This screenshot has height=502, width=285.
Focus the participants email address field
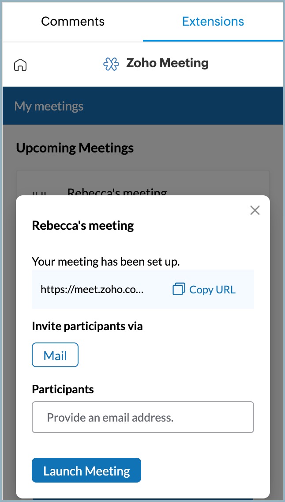tap(142, 417)
